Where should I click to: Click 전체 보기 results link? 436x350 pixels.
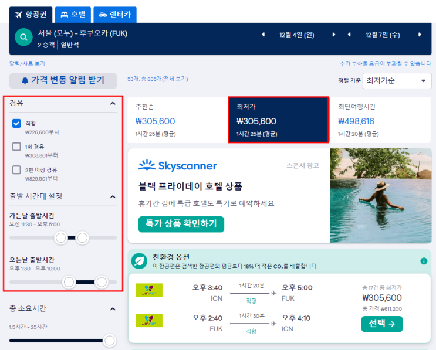tap(175, 79)
